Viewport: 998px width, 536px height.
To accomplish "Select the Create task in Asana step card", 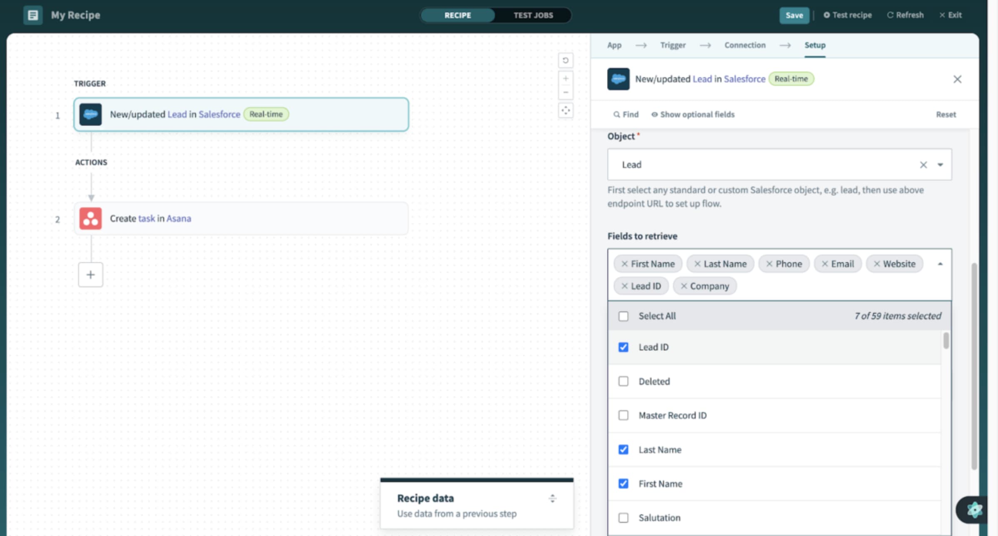I will click(x=241, y=218).
